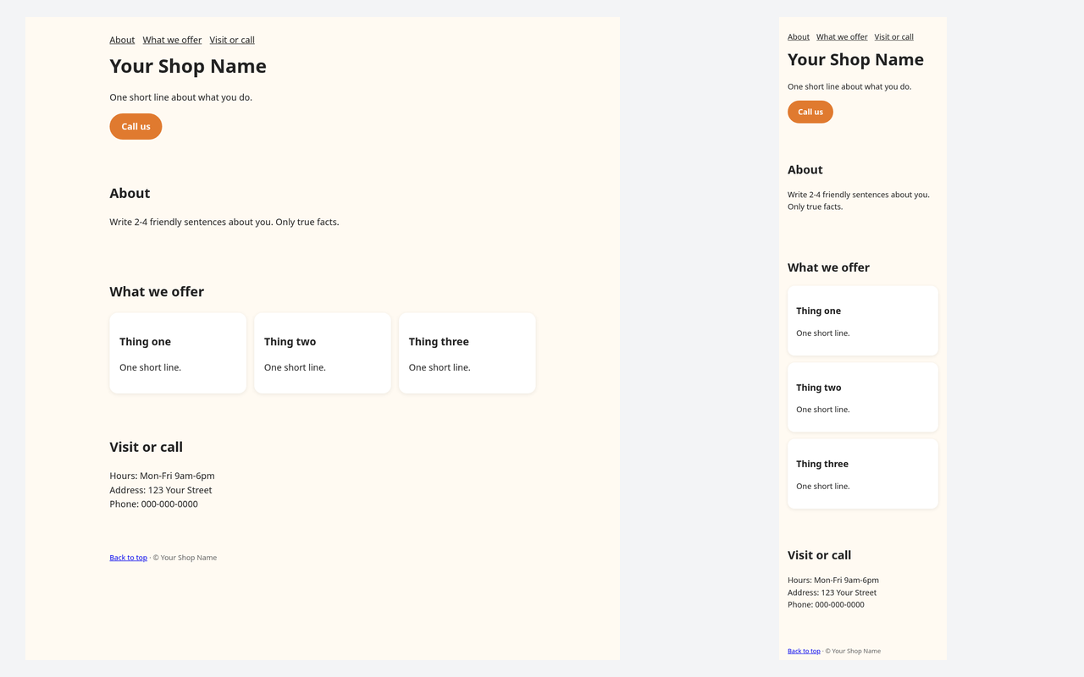Select the Thing two card in desktop preview
This screenshot has height=677, width=1084.
(x=323, y=353)
